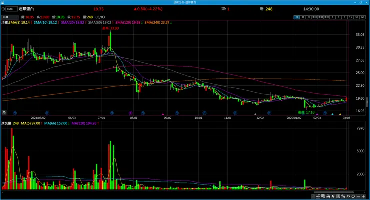Click the stock code field 6578
This screenshot has height=200, width=370.
(12, 9)
